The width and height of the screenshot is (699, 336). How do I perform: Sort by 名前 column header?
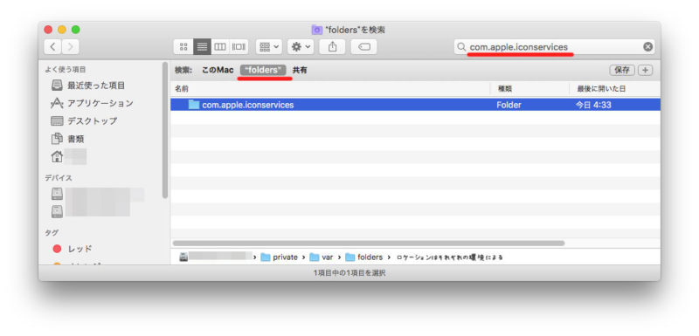tap(330, 89)
